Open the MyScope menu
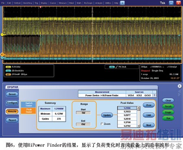 coord(88,3)
